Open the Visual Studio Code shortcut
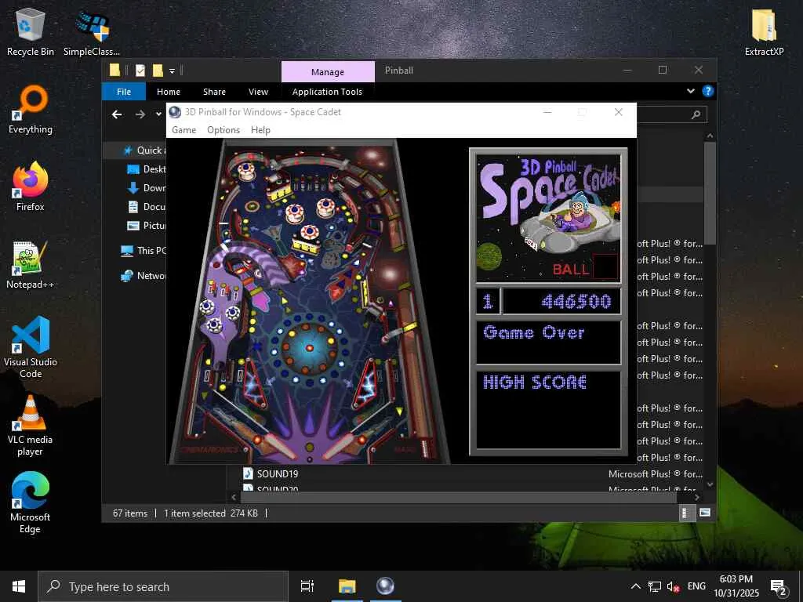Image resolution: width=803 pixels, height=602 pixels. point(31,347)
